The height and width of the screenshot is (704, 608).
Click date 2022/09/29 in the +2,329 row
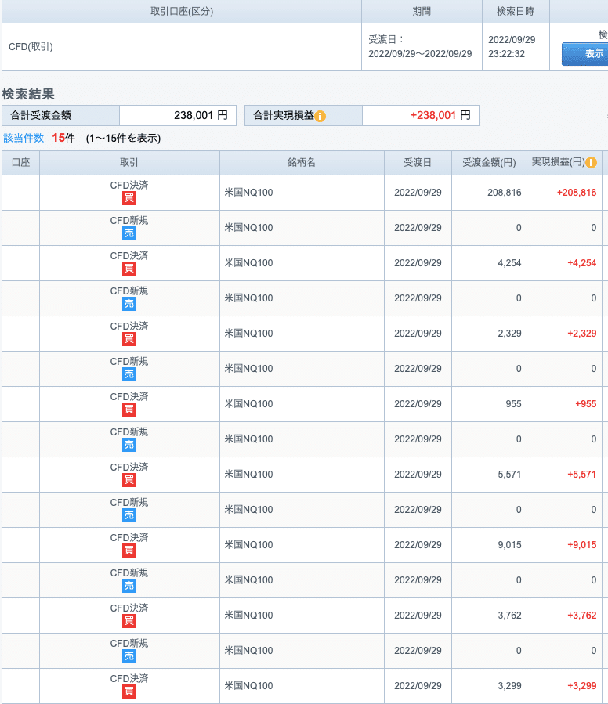click(418, 334)
